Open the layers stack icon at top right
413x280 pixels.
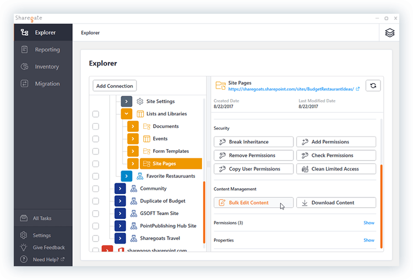pos(389,32)
